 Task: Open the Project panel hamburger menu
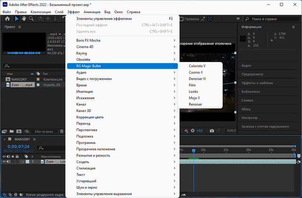pos(19,27)
